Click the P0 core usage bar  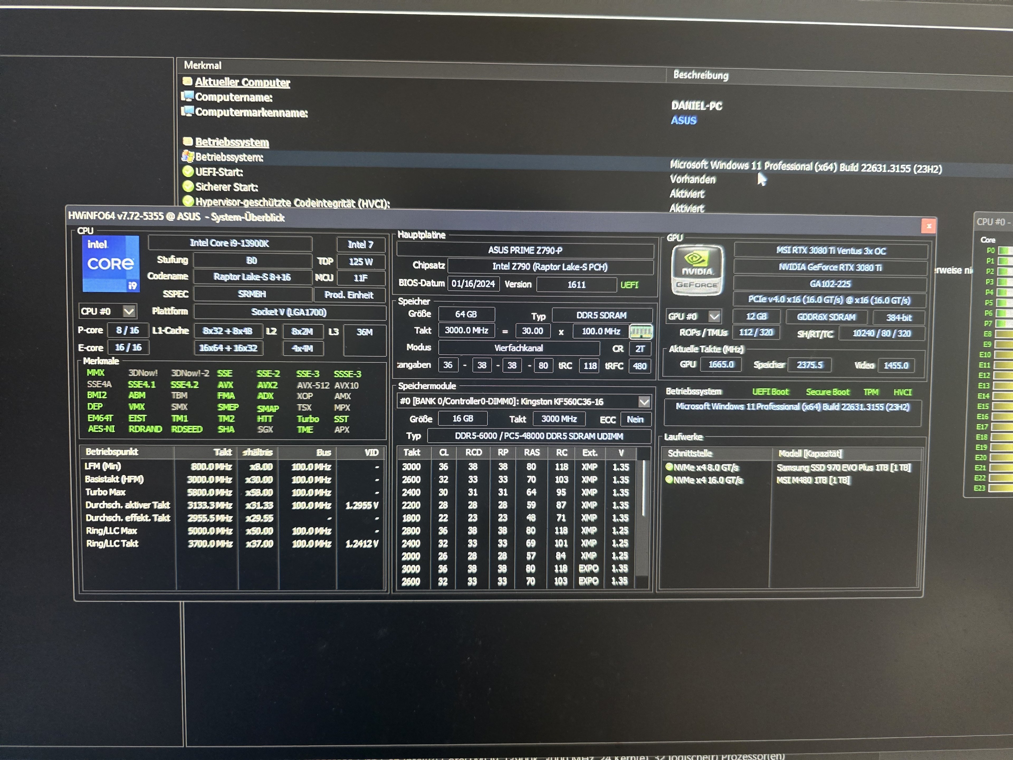click(1005, 251)
